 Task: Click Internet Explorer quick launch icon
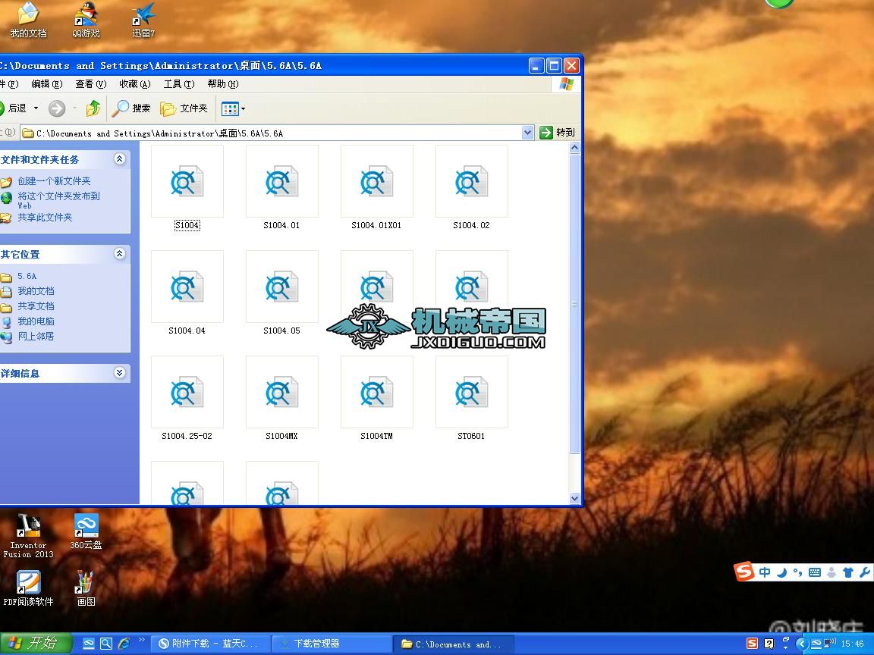tap(124, 644)
